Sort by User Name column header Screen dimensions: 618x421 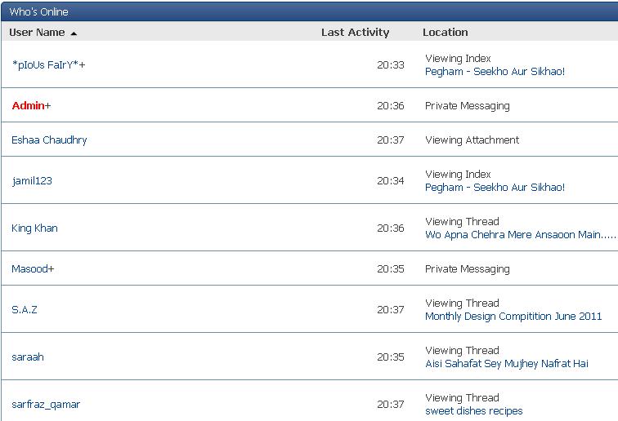(37, 33)
